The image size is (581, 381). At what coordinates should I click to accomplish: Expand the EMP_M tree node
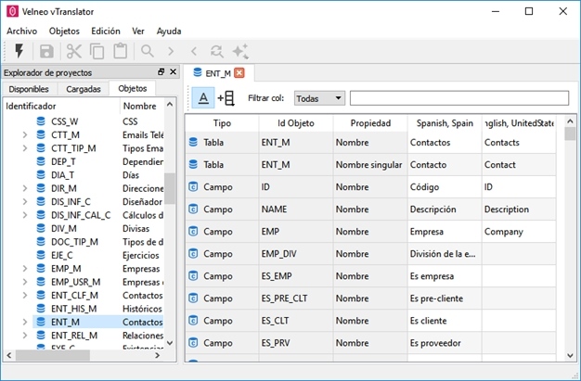click(24, 268)
